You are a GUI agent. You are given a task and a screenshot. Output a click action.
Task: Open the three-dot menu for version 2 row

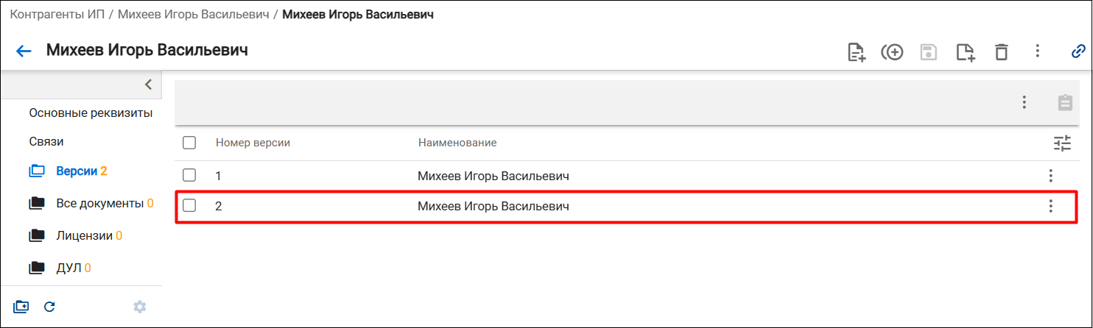pos(1051,206)
